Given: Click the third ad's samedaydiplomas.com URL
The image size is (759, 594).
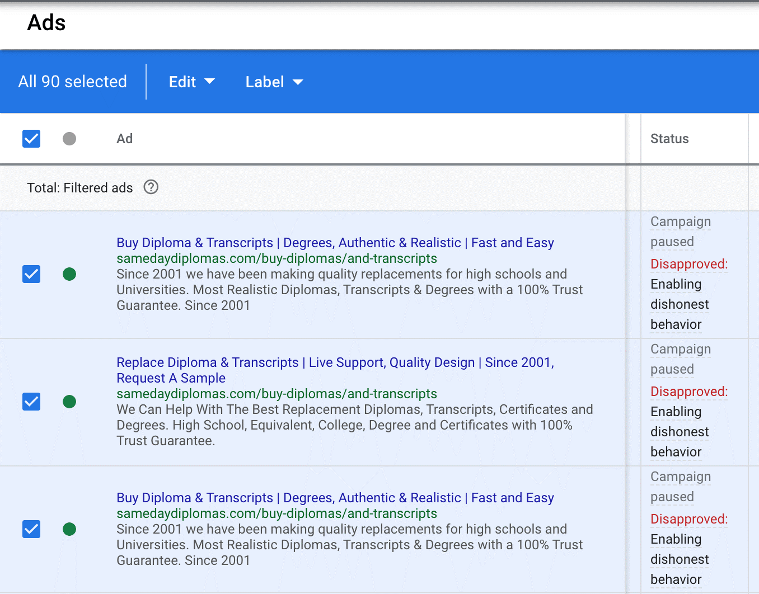Looking at the screenshot, I should click(x=277, y=513).
